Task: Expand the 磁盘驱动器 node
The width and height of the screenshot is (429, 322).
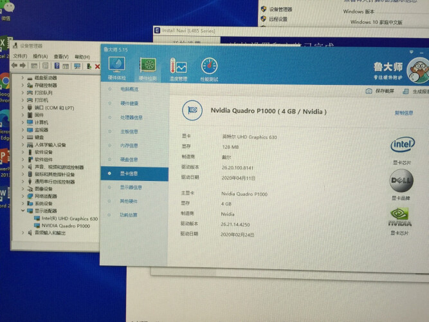Action: pos(23,78)
